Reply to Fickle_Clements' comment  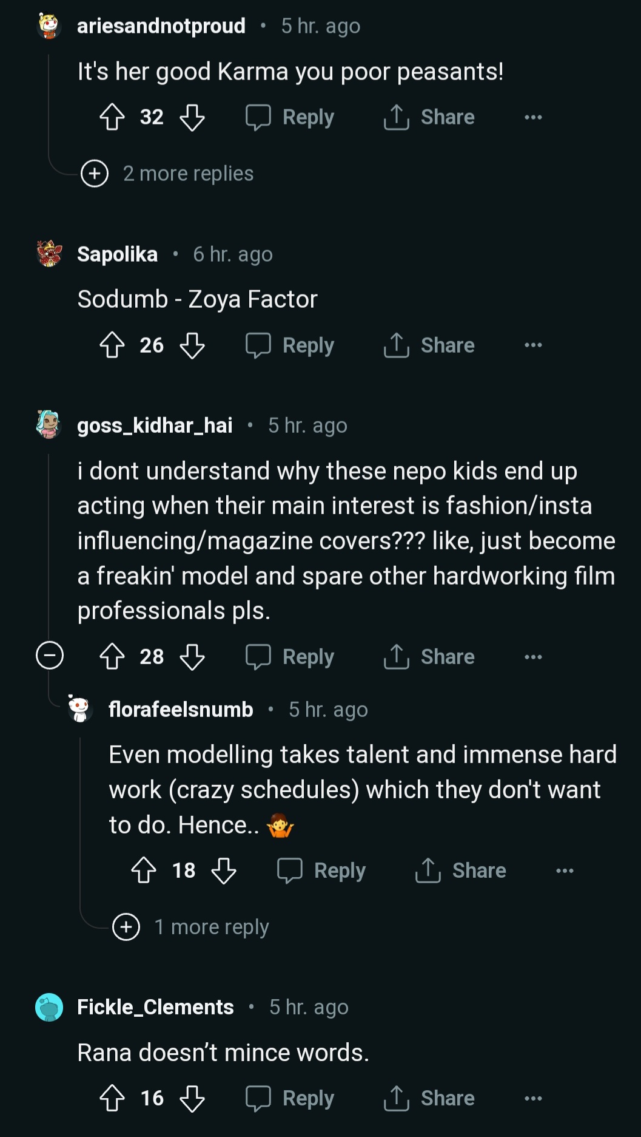290,1098
